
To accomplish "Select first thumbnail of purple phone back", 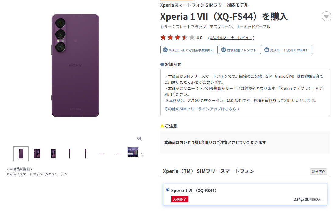I will pos(21,154).
